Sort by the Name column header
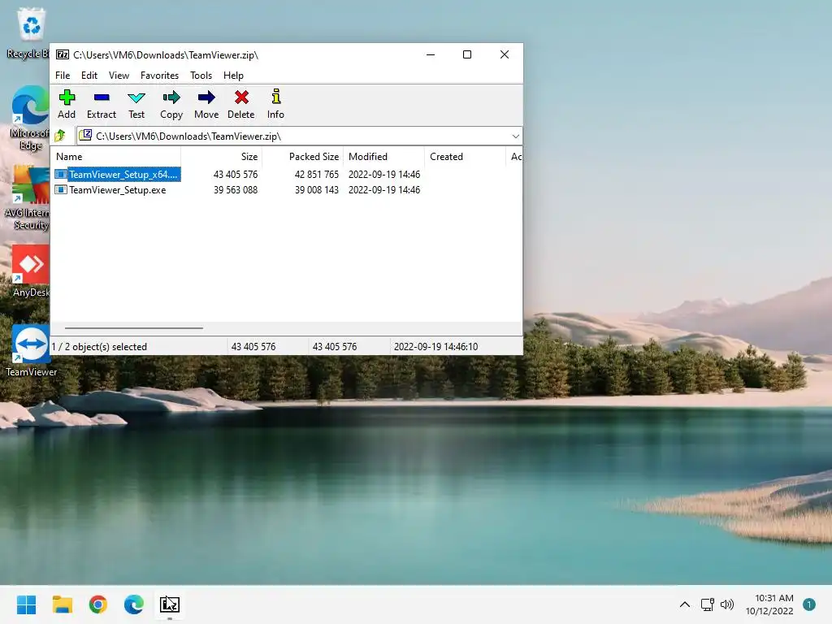Screen dimensions: 832x624 coord(116,157)
